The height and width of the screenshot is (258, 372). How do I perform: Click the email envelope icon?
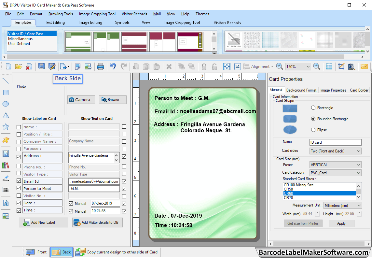(x=364, y=66)
